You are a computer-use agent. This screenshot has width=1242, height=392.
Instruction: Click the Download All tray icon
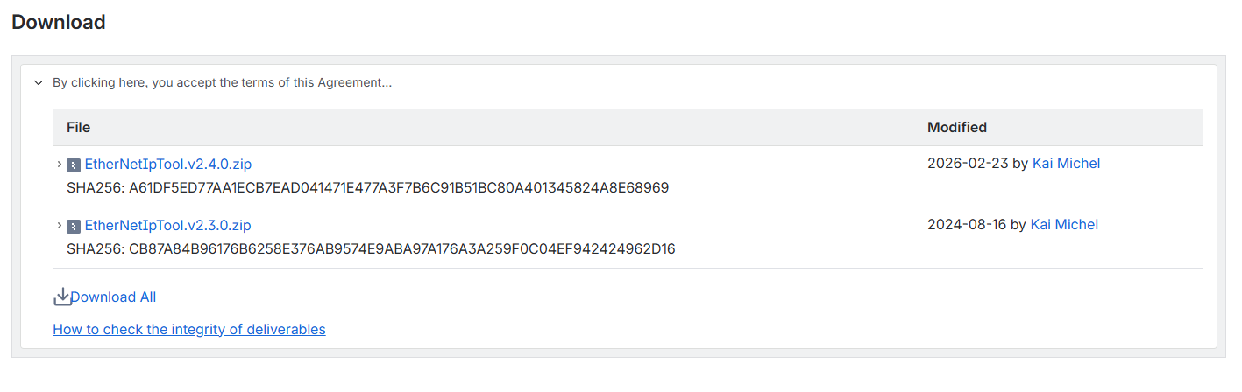(62, 297)
